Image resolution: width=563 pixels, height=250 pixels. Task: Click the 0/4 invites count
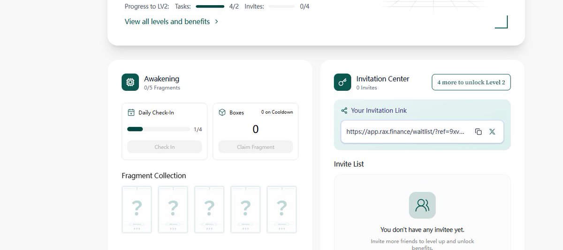tap(305, 7)
